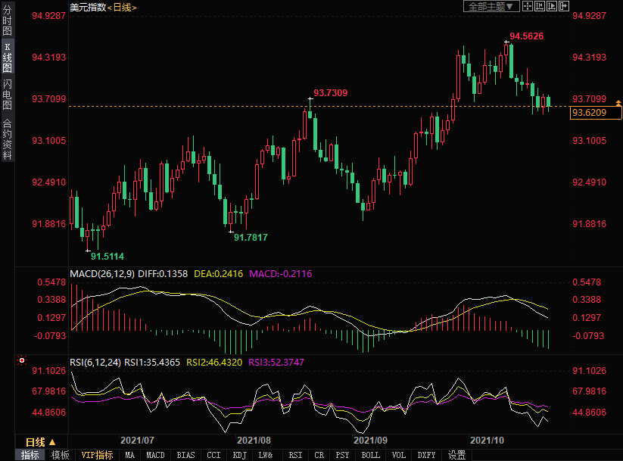Viewport: 623px width, 461px height.
Task: Click the exit panel arrow icon
Action: click(563, 7)
